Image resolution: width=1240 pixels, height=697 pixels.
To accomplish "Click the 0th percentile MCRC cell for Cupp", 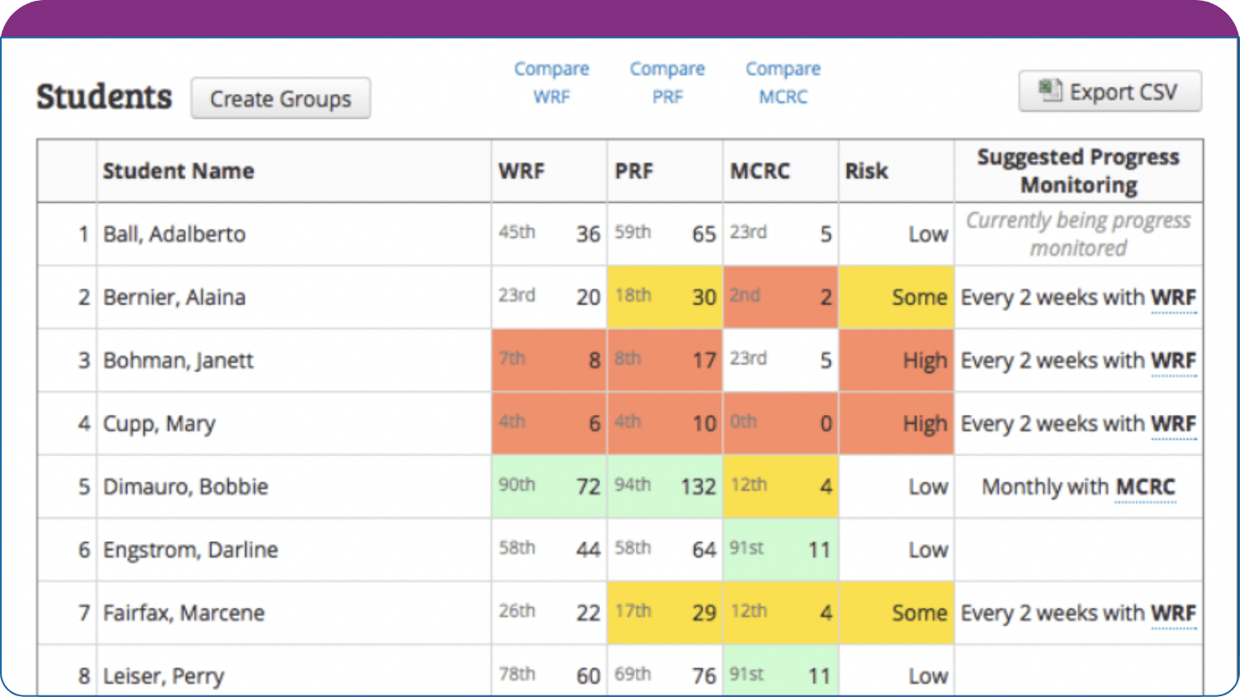I will coord(780,424).
